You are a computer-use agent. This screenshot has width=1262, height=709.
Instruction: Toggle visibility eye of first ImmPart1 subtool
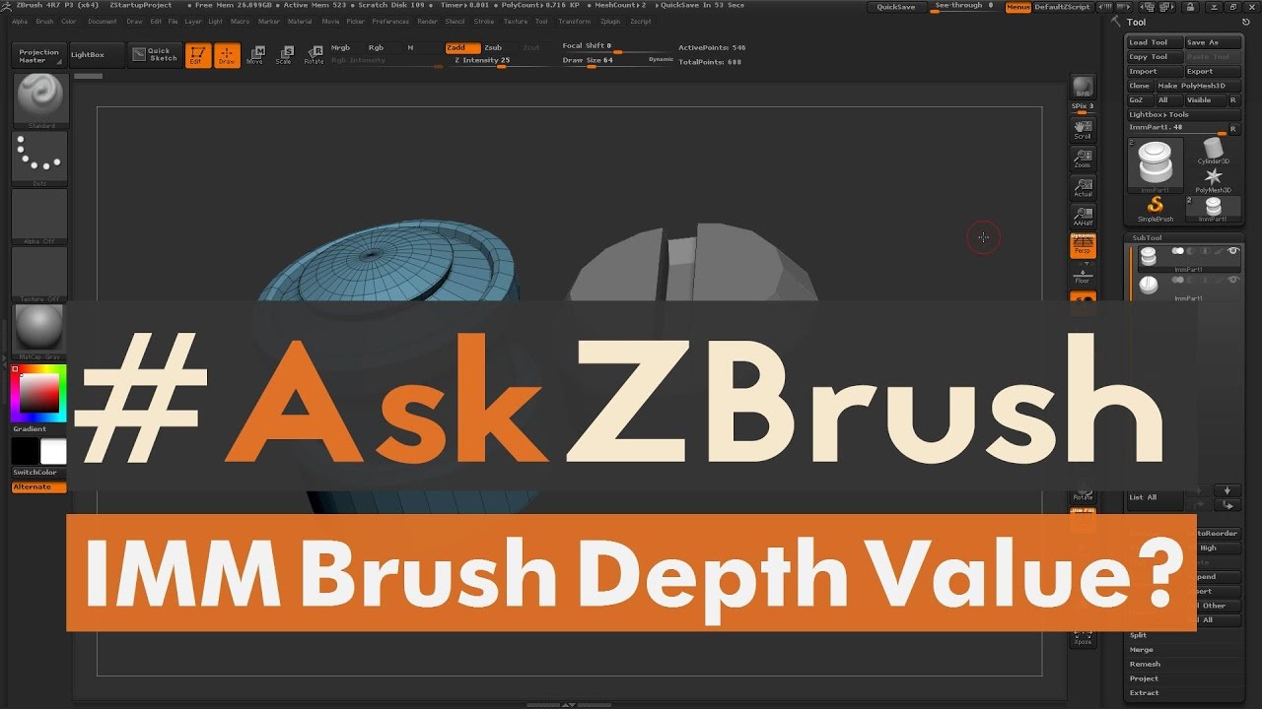coord(1232,252)
